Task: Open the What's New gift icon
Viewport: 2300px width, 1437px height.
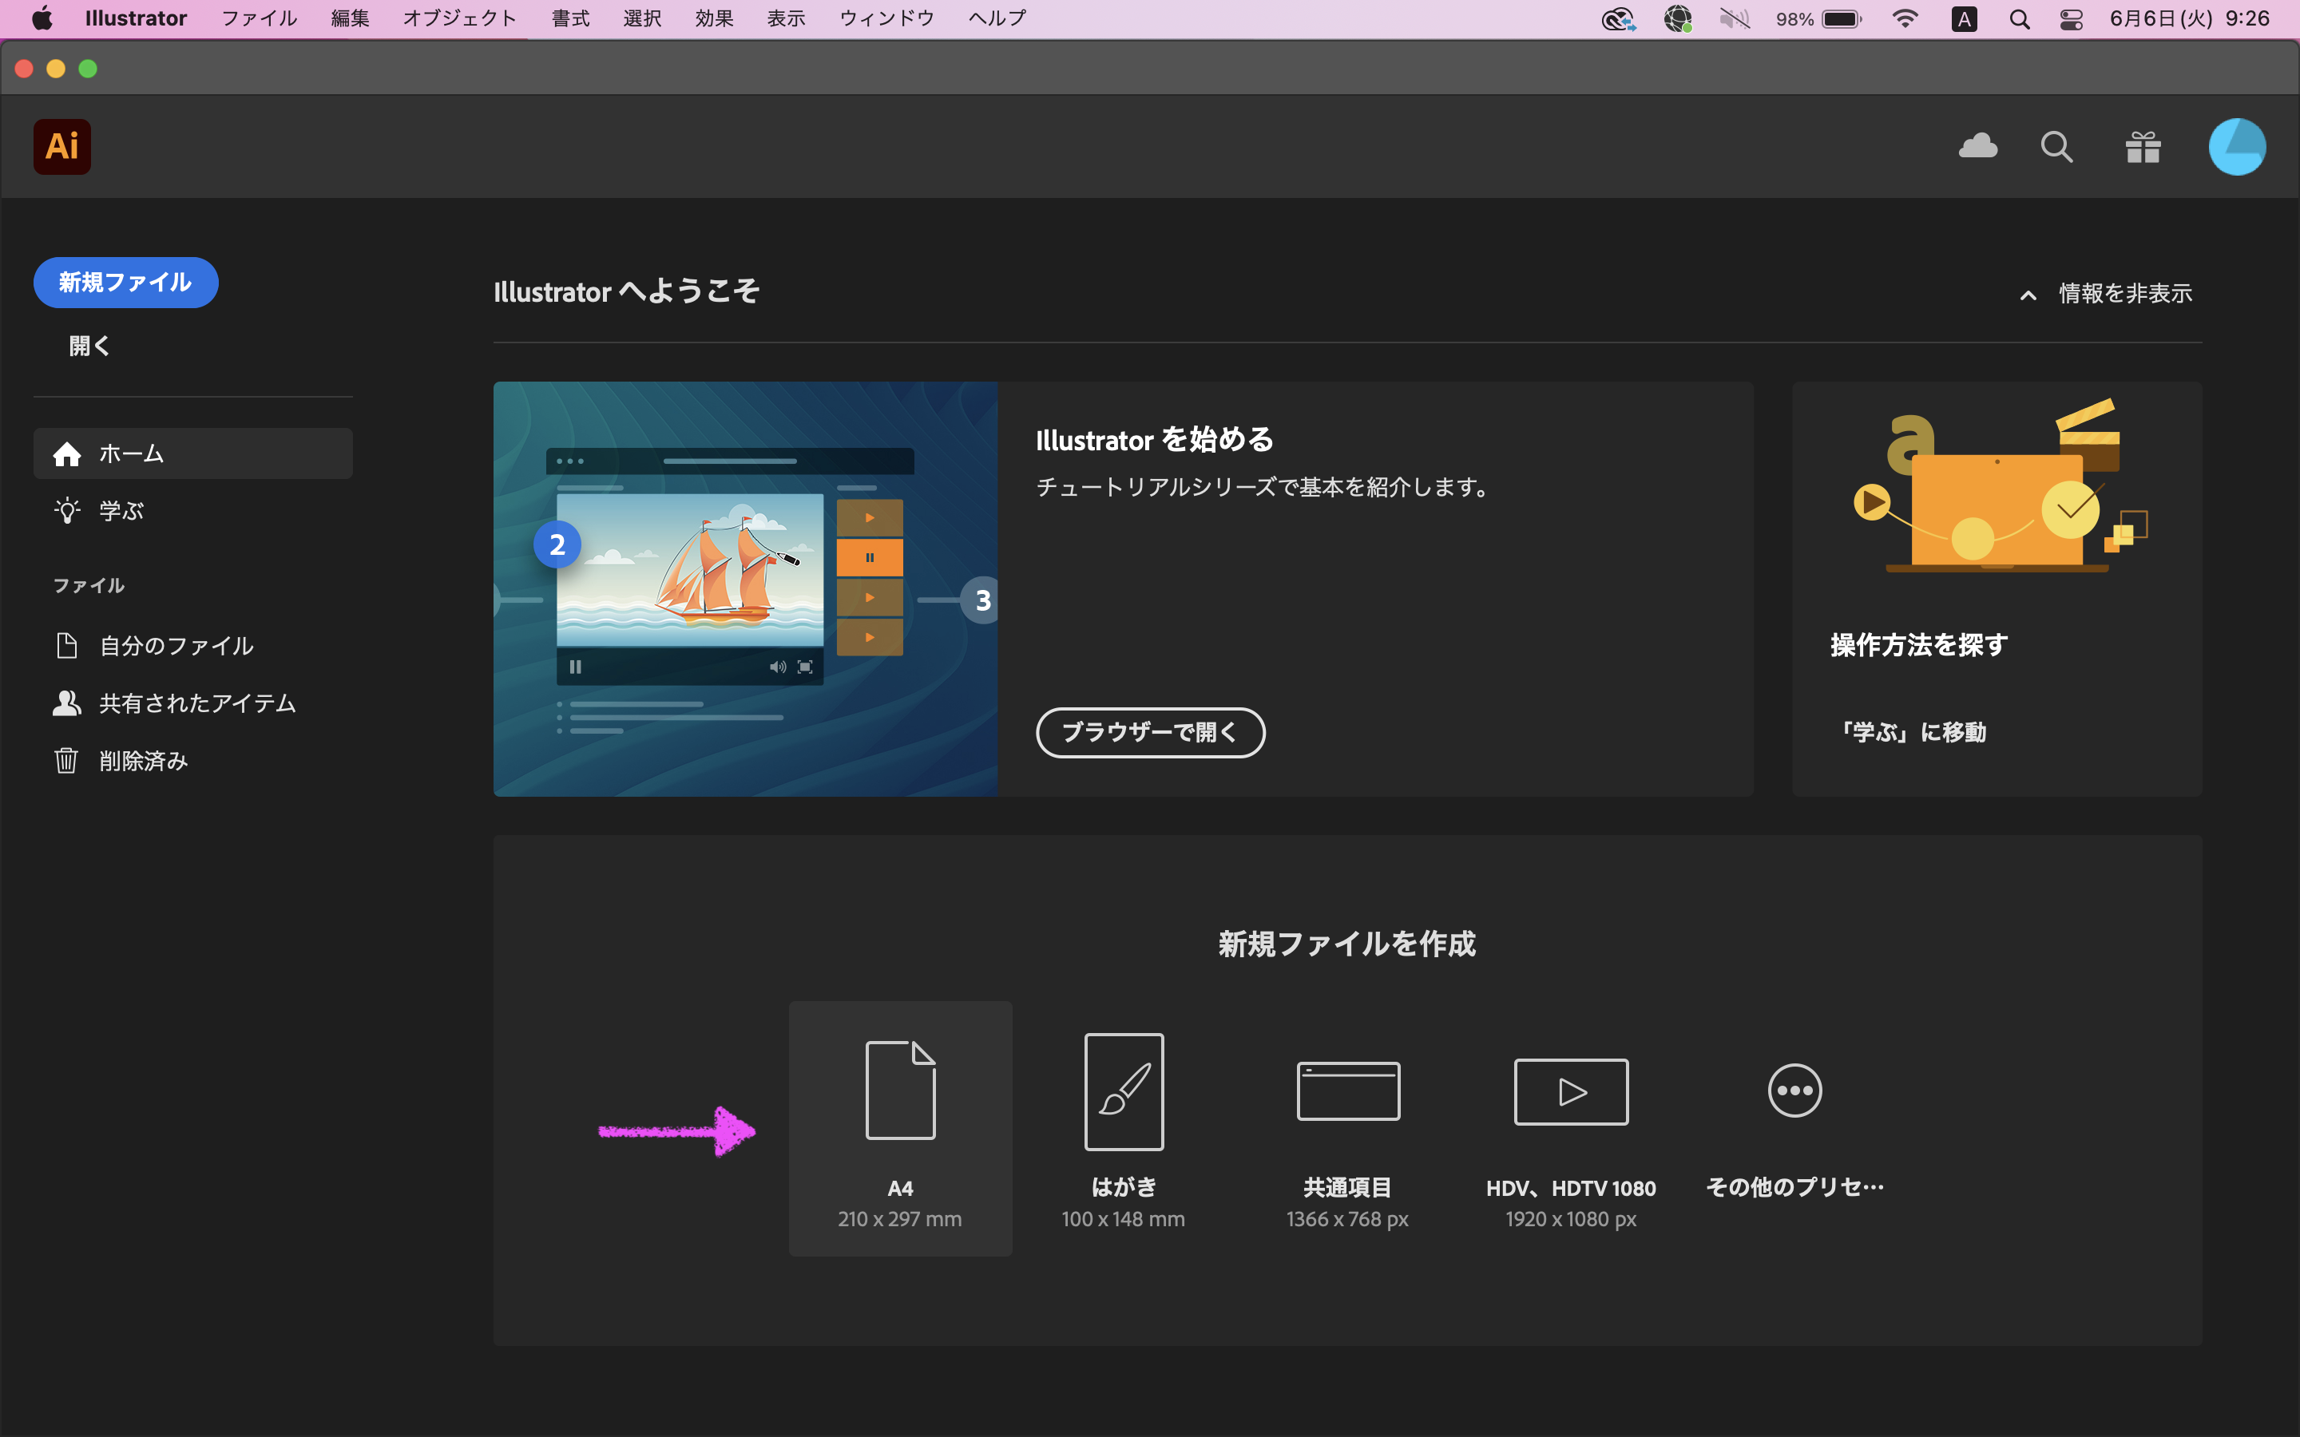Action: [x=2143, y=146]
